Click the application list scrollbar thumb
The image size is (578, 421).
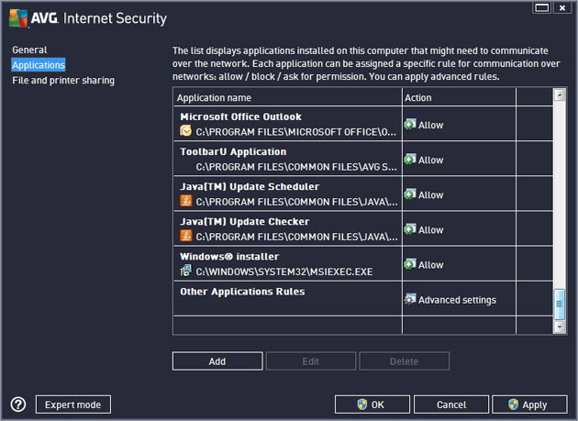tap(560, 305)
